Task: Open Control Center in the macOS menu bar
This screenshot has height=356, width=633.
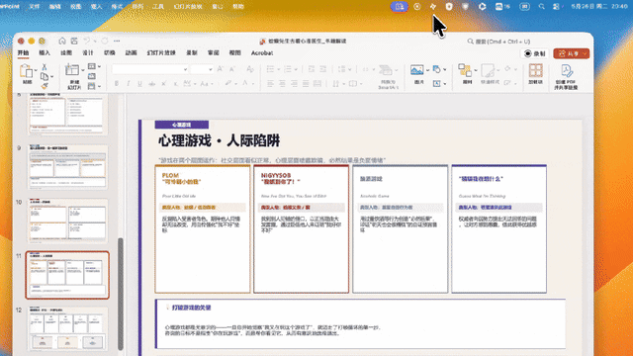Action: [556, 7]
